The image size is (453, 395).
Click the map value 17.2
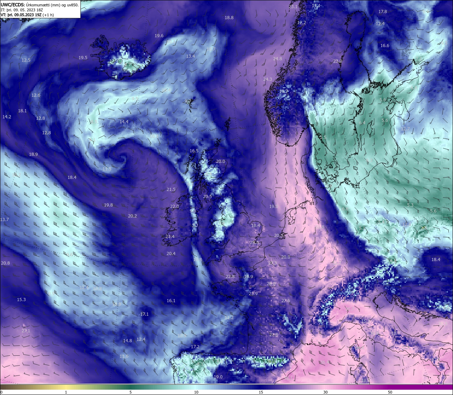click(x=195, y=347)
